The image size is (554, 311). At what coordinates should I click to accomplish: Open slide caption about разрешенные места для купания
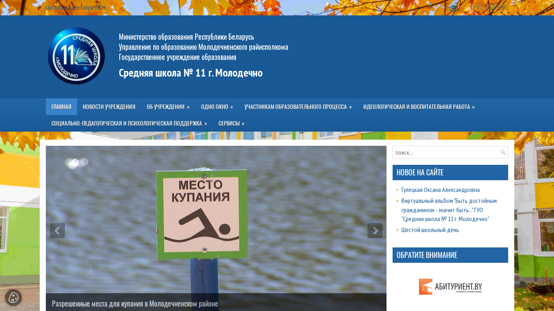(135, 304)
